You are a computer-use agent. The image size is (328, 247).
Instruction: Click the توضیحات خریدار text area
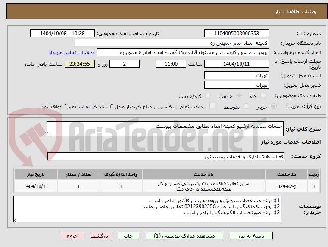[x=147, y=209]
